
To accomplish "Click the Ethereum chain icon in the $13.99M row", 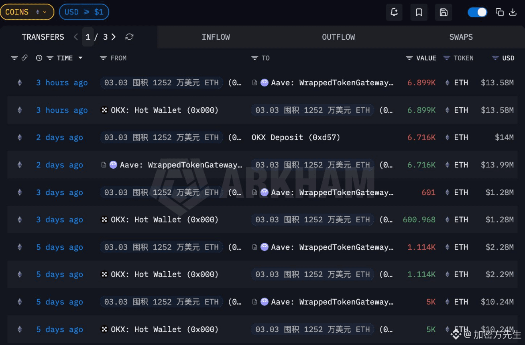I will click(20, 165).
